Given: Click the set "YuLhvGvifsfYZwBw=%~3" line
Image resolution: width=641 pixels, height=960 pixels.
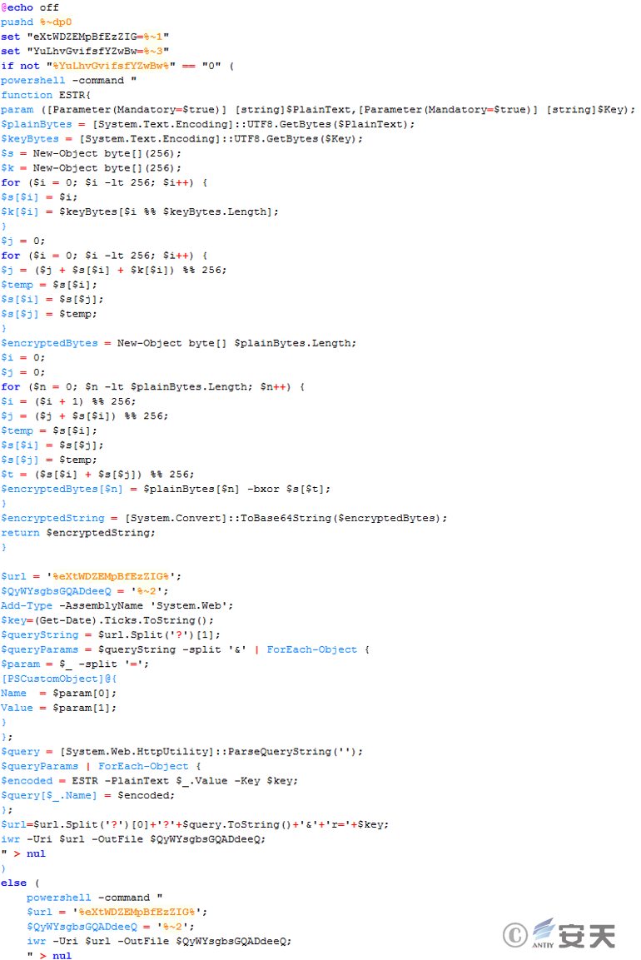Looking at the screenshot, I should coord(85,52).
